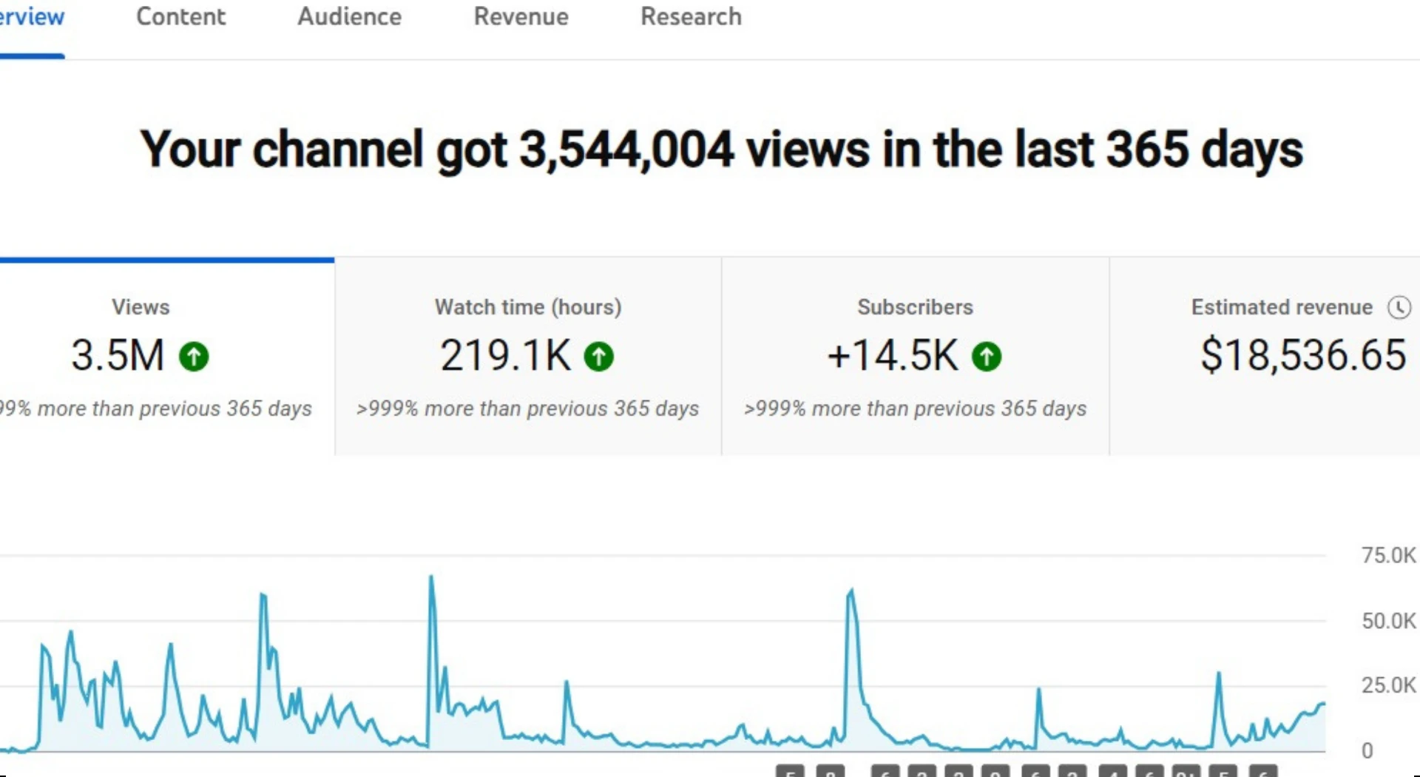This screenshot has width=1420, height=777.
Task: Return to the Overview tab
Action: pyautogui.click(x=31, y=16)
